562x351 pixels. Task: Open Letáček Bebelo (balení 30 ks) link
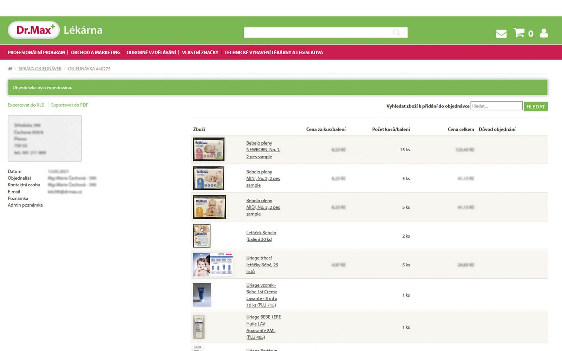[x=261, y=236]
